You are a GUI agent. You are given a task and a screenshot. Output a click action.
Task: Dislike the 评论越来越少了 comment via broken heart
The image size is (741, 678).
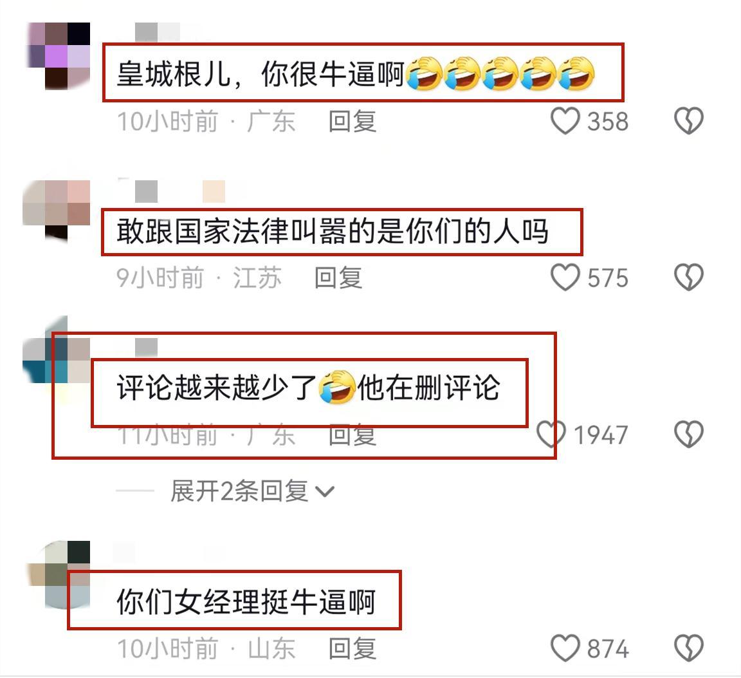(x=688, y=434)
